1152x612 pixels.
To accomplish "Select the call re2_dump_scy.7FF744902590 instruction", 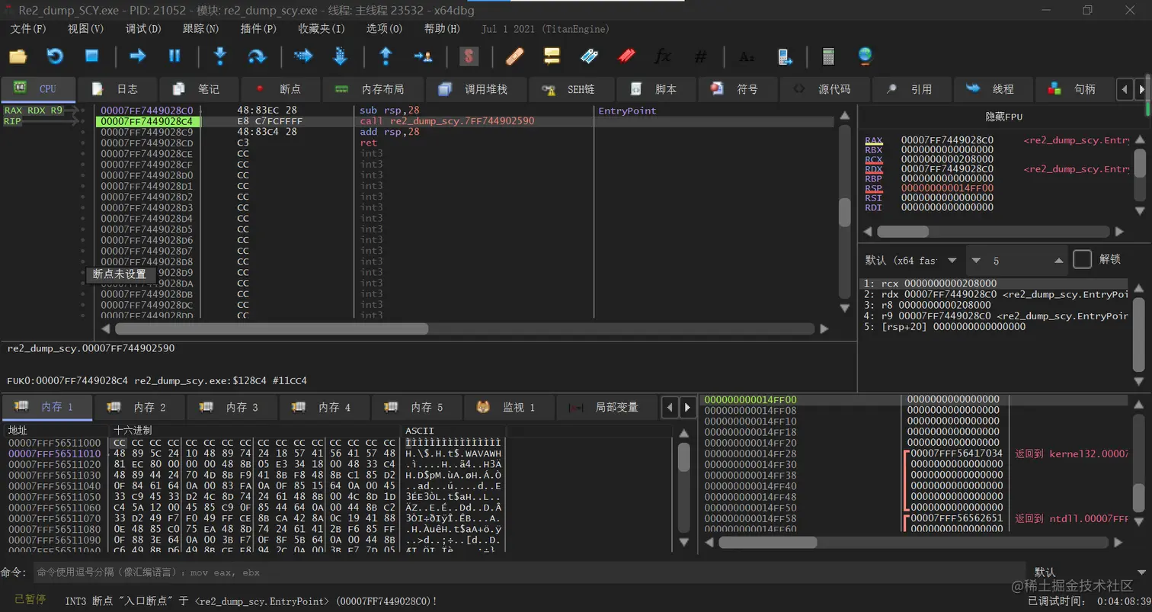I will coord(447,121).
